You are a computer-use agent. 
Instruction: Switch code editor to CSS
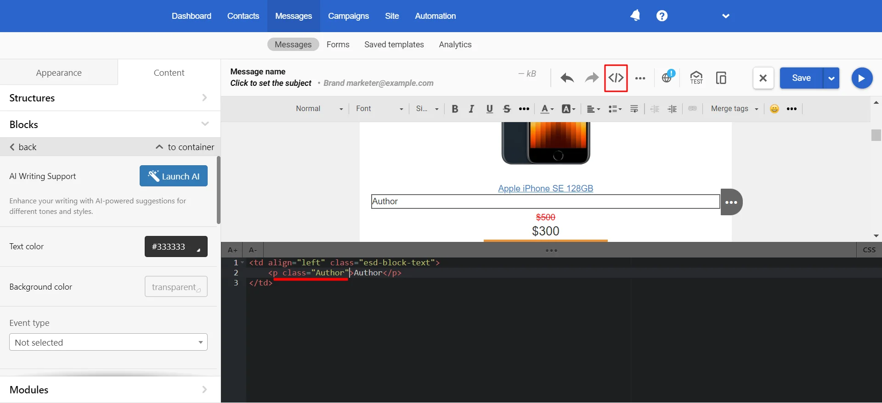coord(869,250)
